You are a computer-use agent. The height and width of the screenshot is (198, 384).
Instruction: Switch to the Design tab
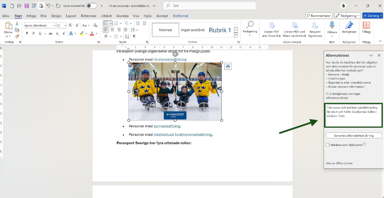coord(56,16)
